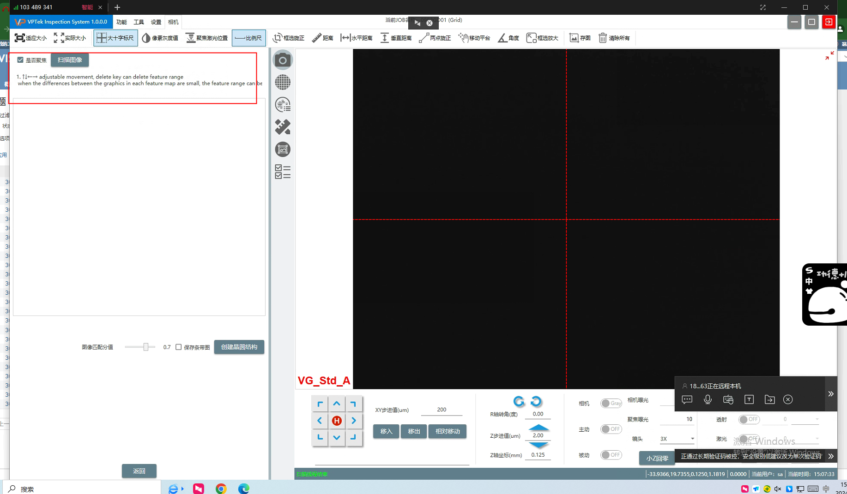847x494 pixels.
Task: Toggle the 大十字标尺 crosshair ruler
Action: coord(115,38)
